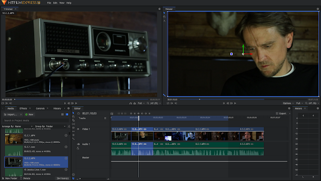The height and width of the screenshot is (181, 321).
Task: Click the Export button
Action: tap(281, 114)
